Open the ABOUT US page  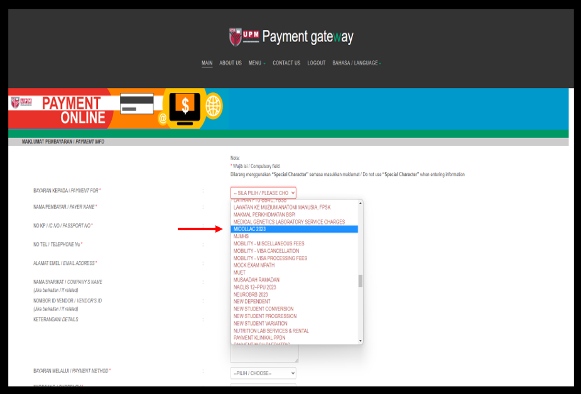(231, 63)
